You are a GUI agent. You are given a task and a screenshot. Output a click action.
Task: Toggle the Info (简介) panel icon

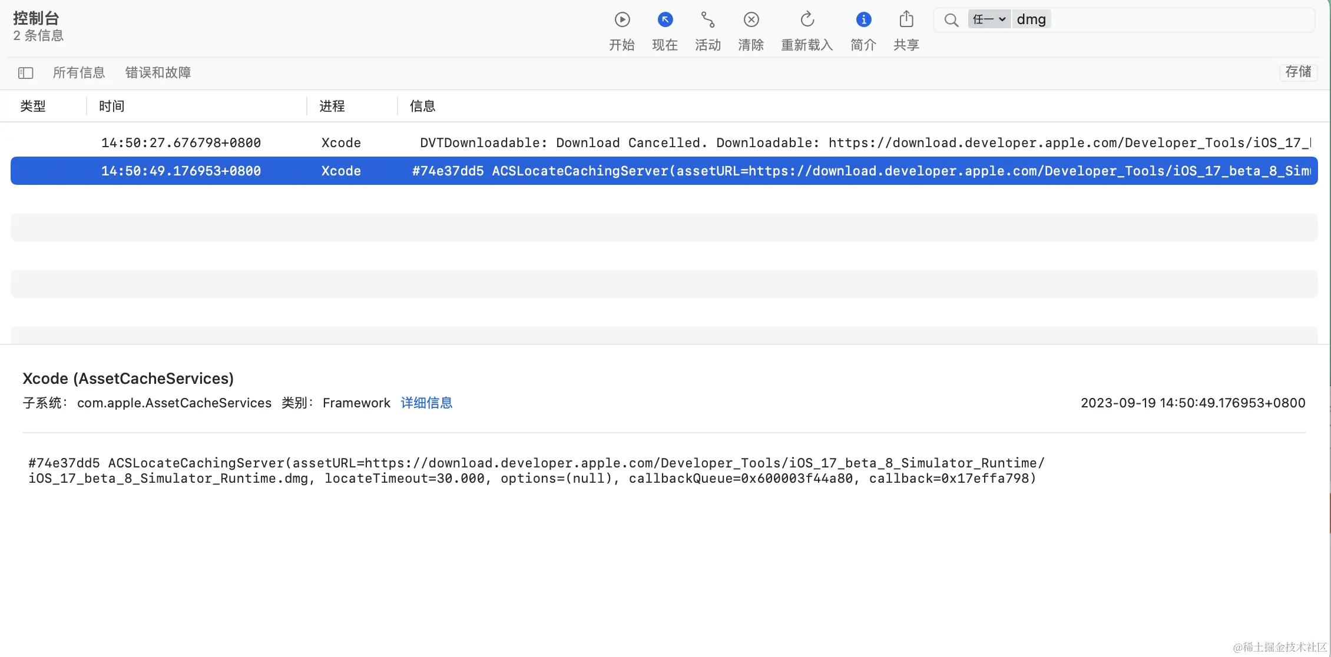863,20
